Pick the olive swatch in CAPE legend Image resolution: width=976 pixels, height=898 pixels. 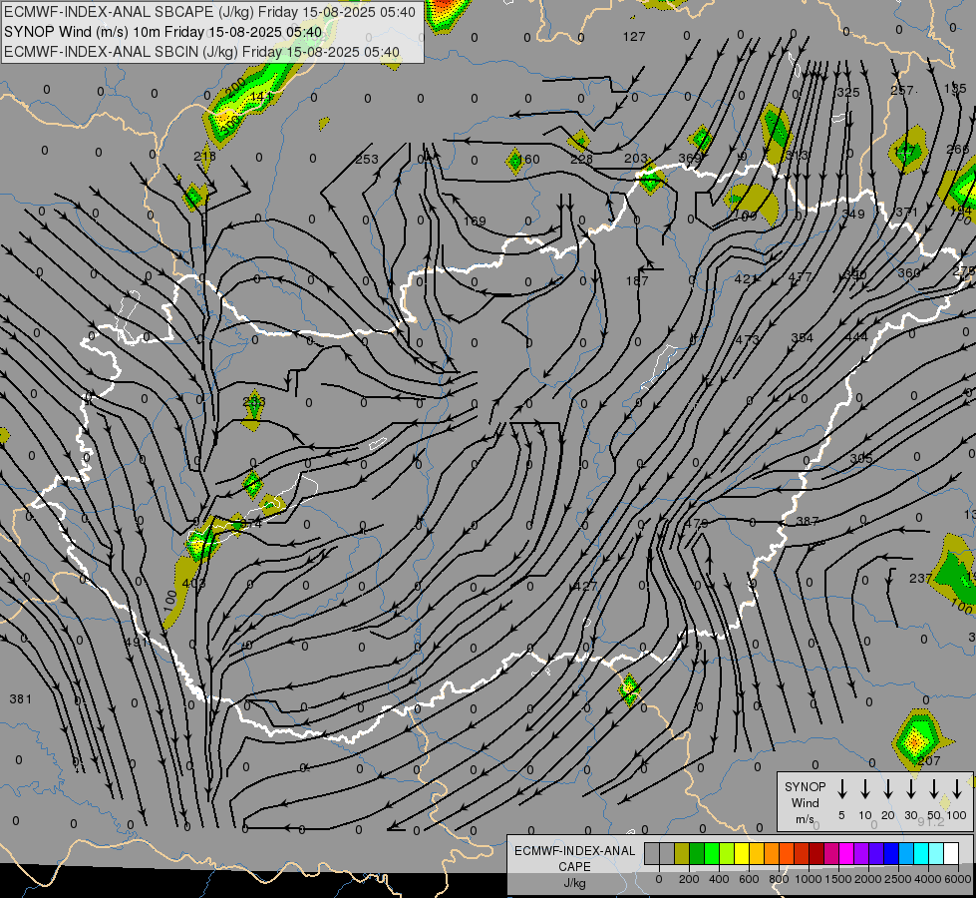(682, 854)
